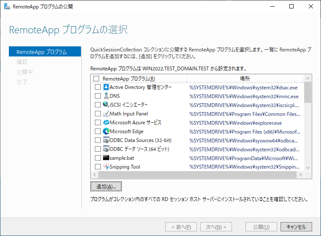Select the dsac.exe path cell
Screen dimensions: 321x236
(x=243, y=88)
